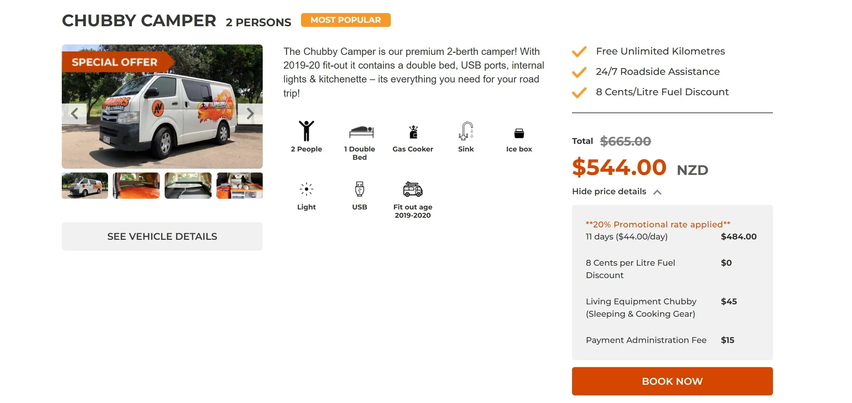
Task: Select the third camper interior thumbnail
Action: tap(188, 186)
